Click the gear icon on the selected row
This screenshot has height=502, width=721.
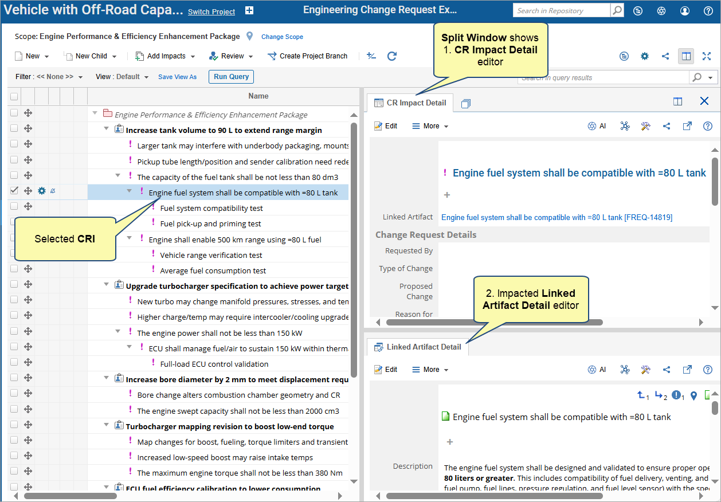(41, 191)
